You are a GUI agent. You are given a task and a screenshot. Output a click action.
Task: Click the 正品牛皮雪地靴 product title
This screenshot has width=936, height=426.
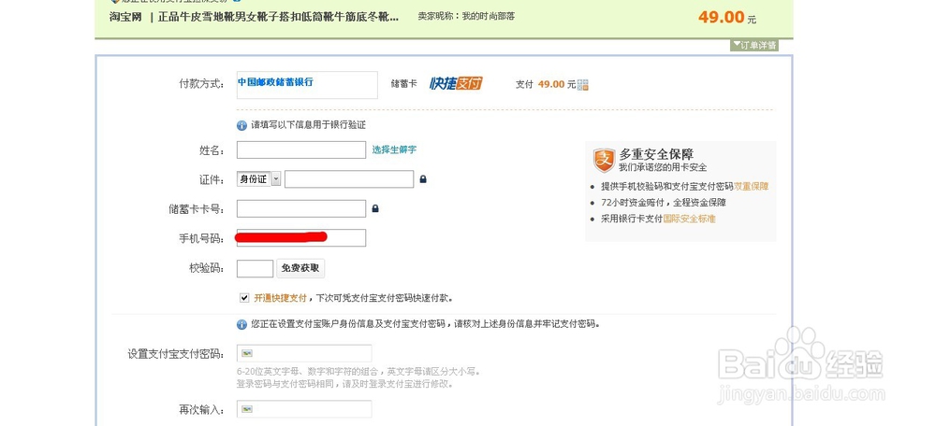tap(278, 17)
